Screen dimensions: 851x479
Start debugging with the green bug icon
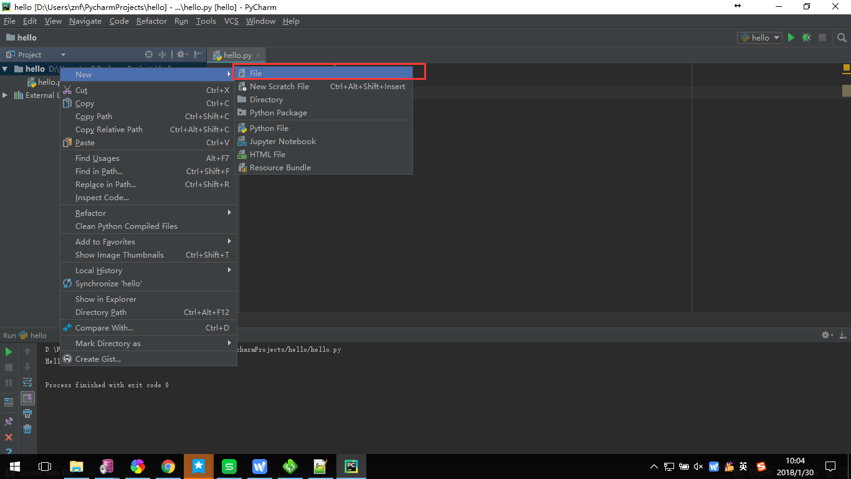(807, 37)
